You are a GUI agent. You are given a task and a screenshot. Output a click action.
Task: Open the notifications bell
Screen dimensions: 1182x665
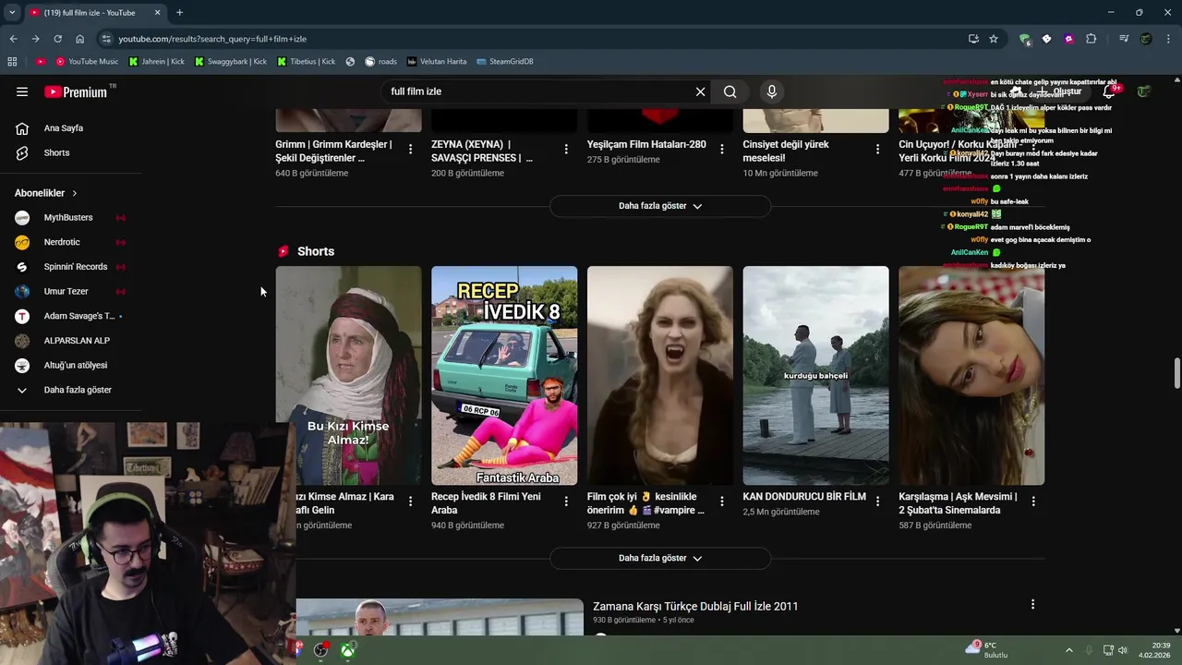[1110, 91]
